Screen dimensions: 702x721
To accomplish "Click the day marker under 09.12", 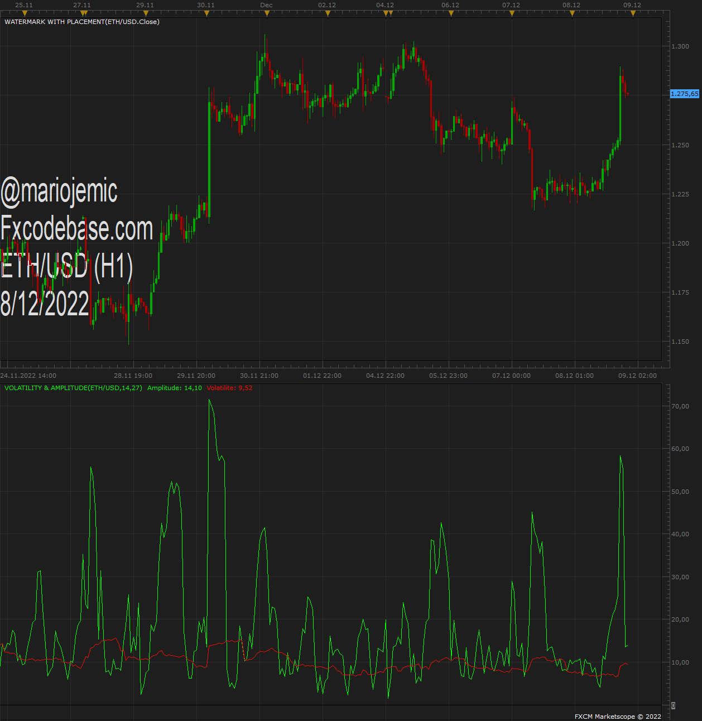I will tap(633, 13).
